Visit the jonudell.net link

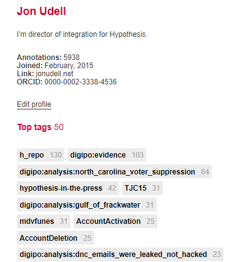(54, 74)
